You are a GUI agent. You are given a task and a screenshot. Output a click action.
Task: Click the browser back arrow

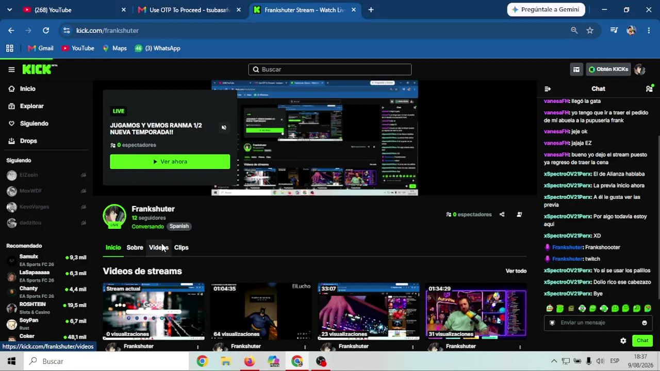click(x=11, y=30)
